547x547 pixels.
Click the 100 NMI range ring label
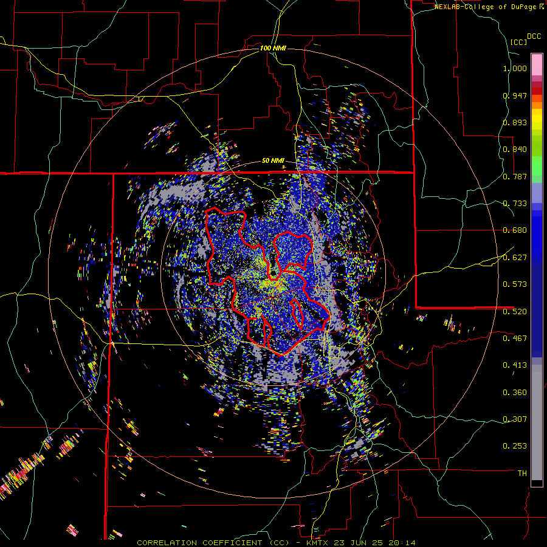[273, 48]
